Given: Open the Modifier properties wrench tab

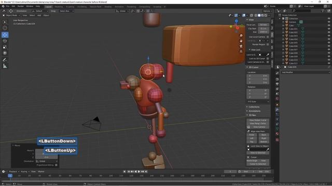Looking at the screenshot, I should 277,110.
